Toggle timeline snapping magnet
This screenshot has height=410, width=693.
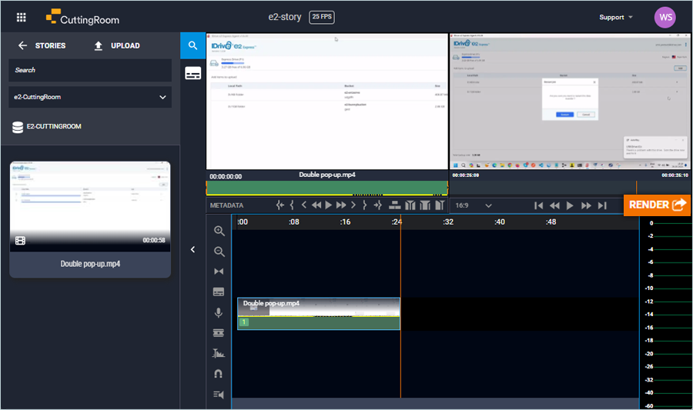pyautogui.click(x=219, y=374)
